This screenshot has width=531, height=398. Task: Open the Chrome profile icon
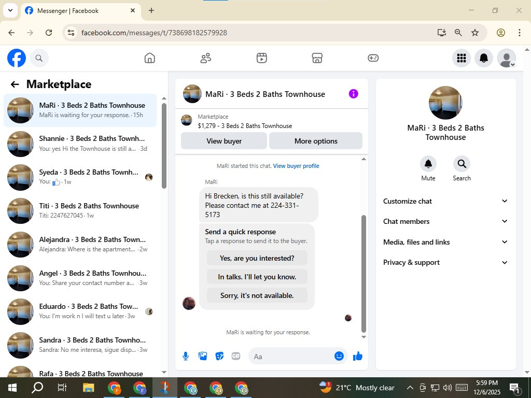(x=501, y=33)
